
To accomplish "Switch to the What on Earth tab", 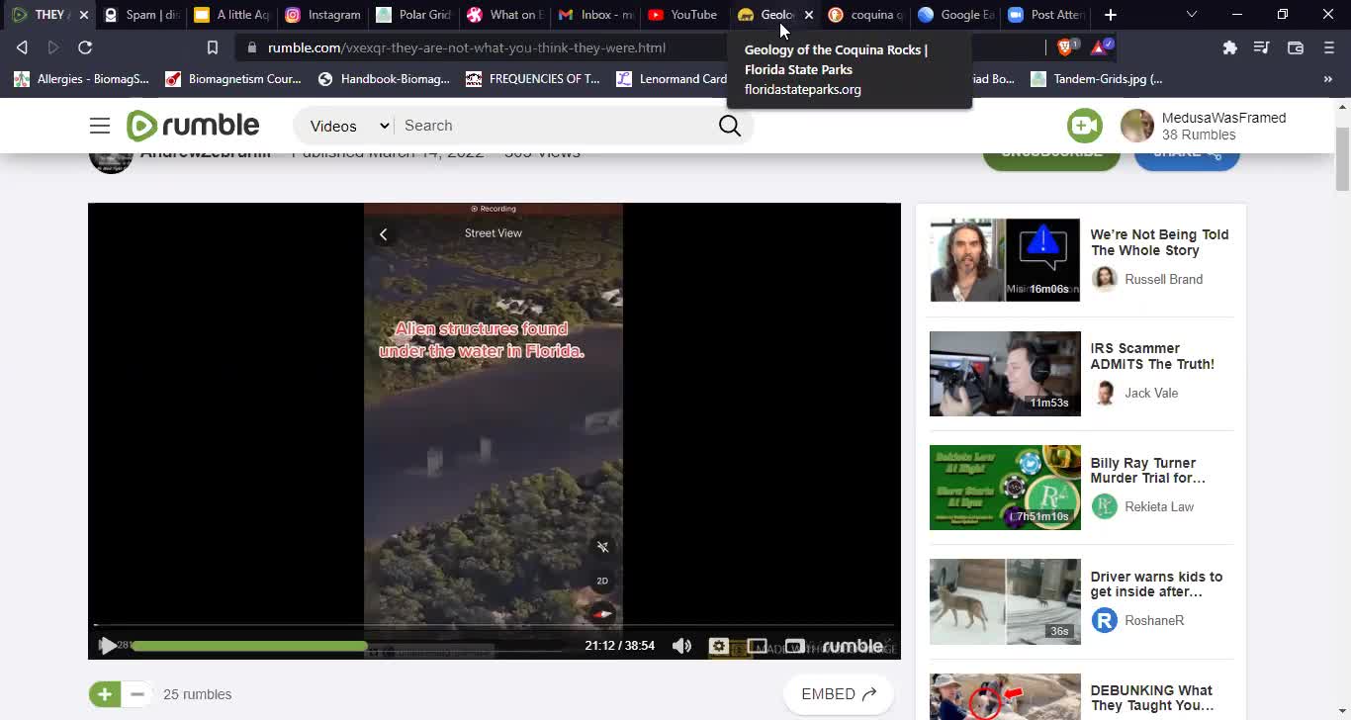I will [504, 15].
